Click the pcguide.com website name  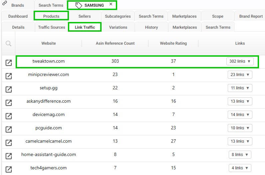(x=49, y=128)
